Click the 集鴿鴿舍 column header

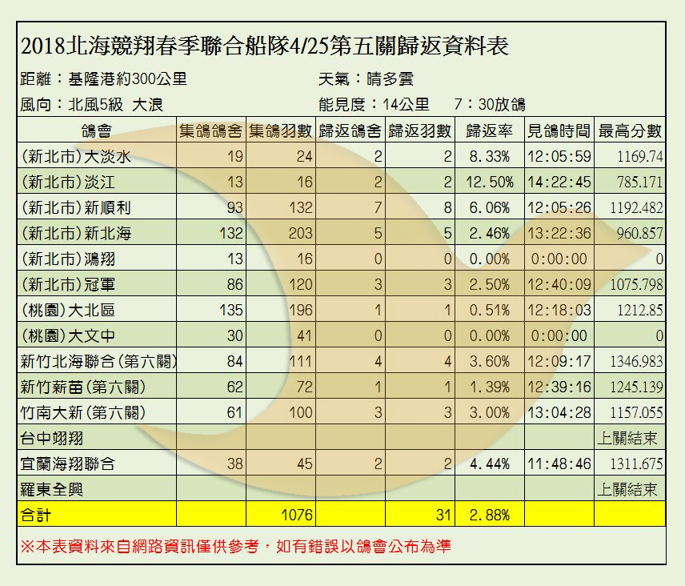click(210, 130)
